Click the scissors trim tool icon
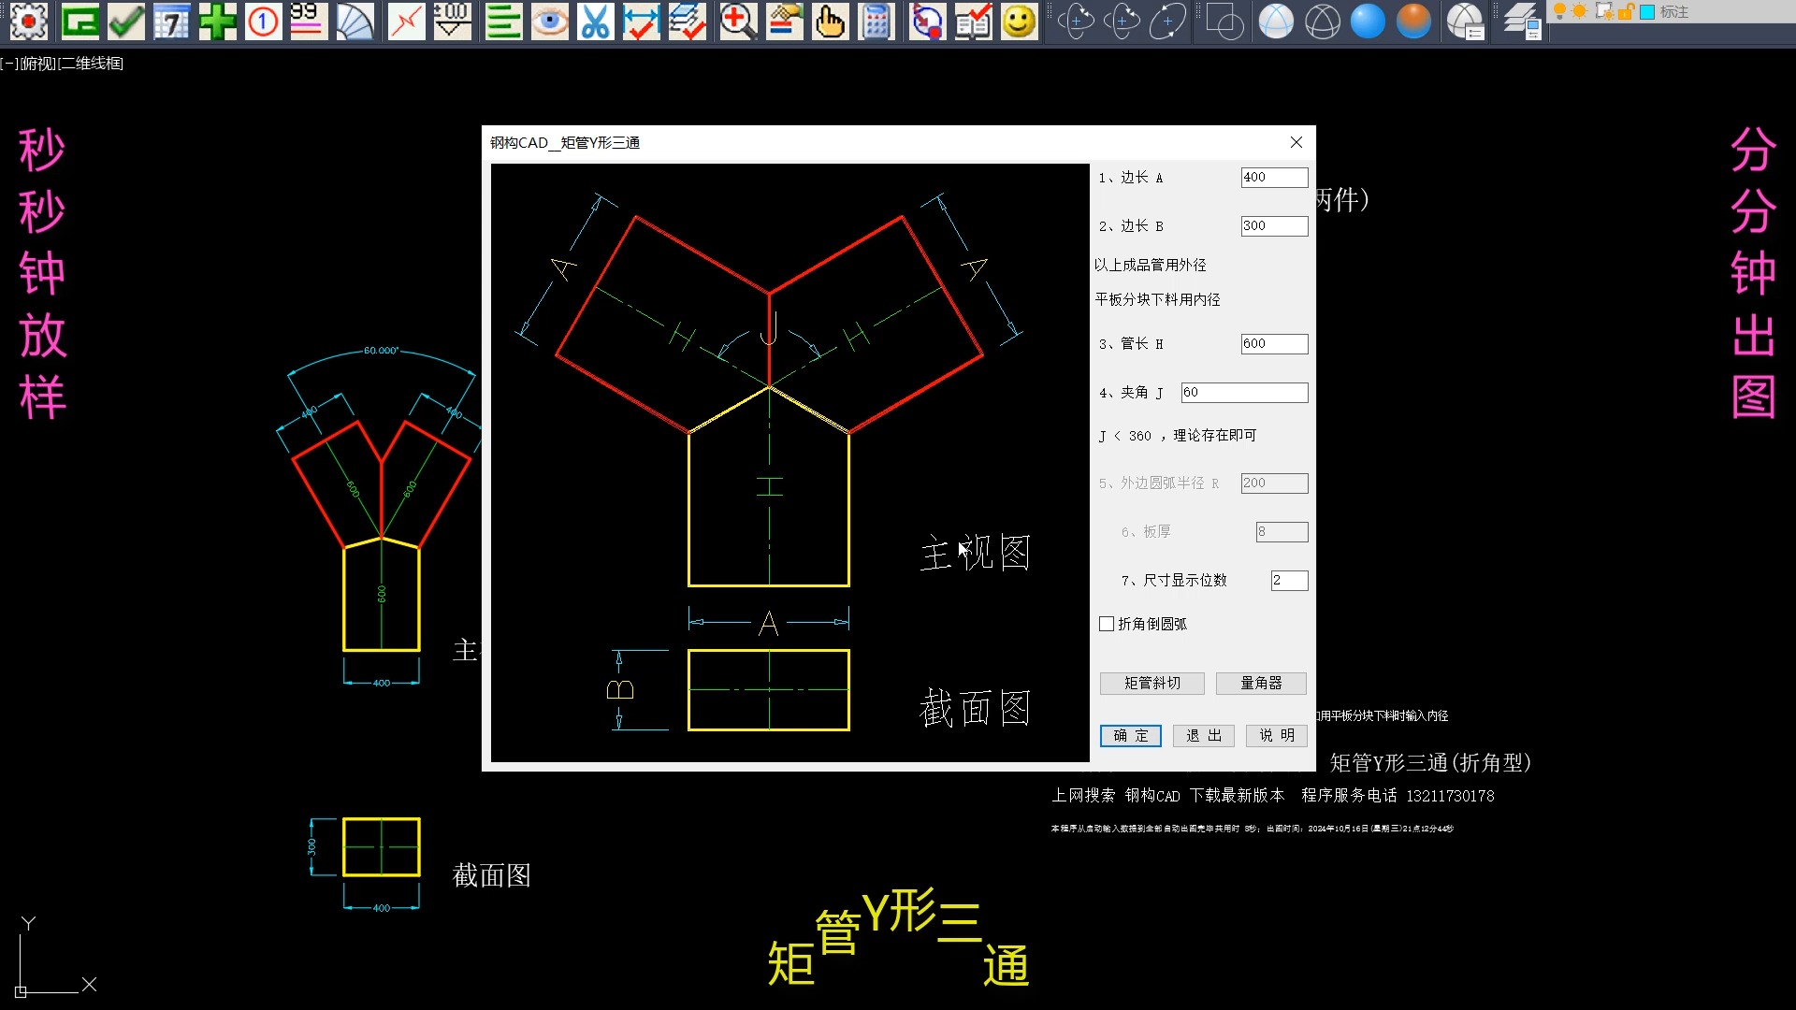1796x1010 pixels. tap(596, 22)
